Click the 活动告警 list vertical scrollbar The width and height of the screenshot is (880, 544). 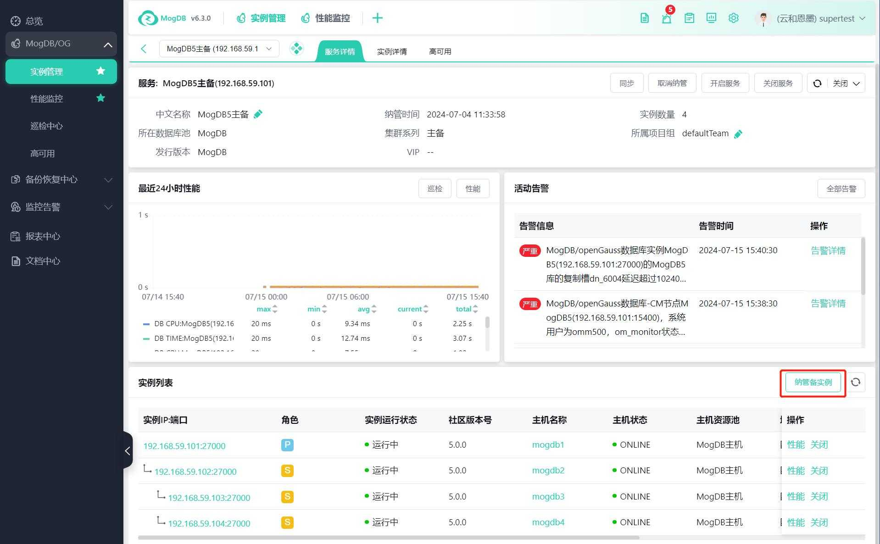[863, 266]
